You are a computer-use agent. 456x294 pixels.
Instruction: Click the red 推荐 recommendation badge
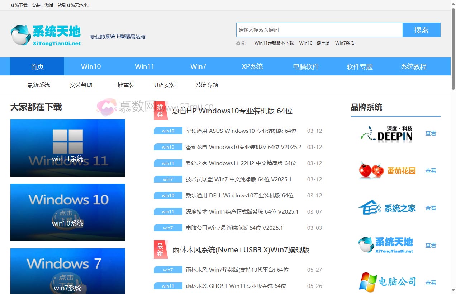click(x=160, y=111)
